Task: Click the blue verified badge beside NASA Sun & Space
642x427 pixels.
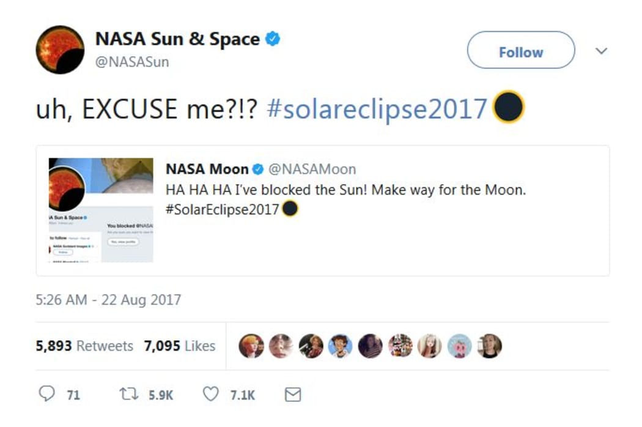Action: click(x=273, y=39)
